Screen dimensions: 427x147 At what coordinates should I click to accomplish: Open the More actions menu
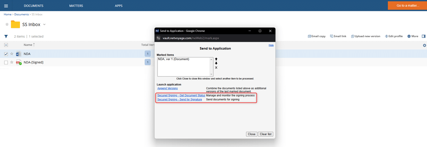point(413,36)
